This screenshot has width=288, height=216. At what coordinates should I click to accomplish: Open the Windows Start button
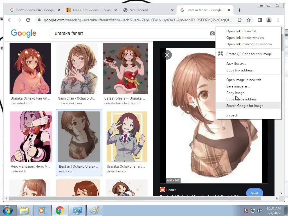point(7,210)
